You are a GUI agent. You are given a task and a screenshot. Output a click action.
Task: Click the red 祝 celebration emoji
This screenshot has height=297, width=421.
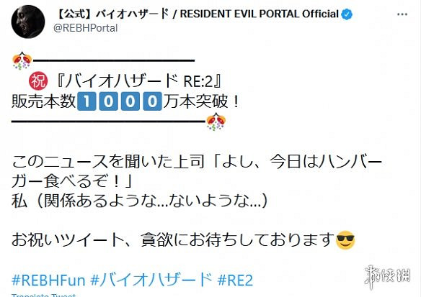tap(38, 81)
